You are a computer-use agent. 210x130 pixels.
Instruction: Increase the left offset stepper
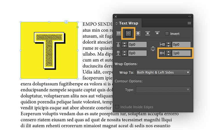169,43
